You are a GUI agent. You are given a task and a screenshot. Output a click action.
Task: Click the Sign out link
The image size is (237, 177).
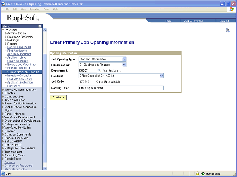[x=224, y=21]
